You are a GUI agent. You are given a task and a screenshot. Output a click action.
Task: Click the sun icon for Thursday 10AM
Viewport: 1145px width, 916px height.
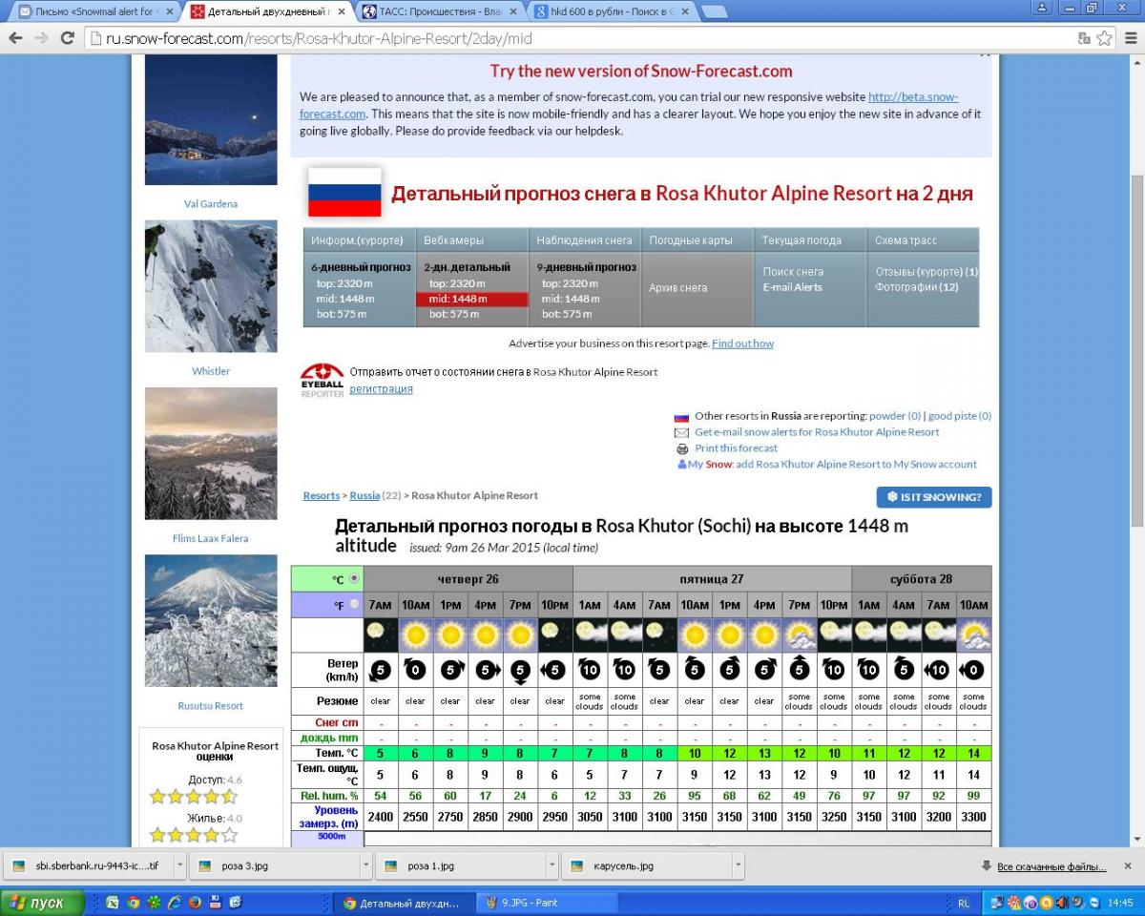coord(415,635)
